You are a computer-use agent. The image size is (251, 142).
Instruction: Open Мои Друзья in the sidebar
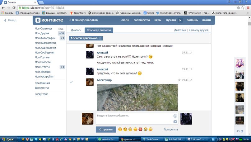(42, 33)
